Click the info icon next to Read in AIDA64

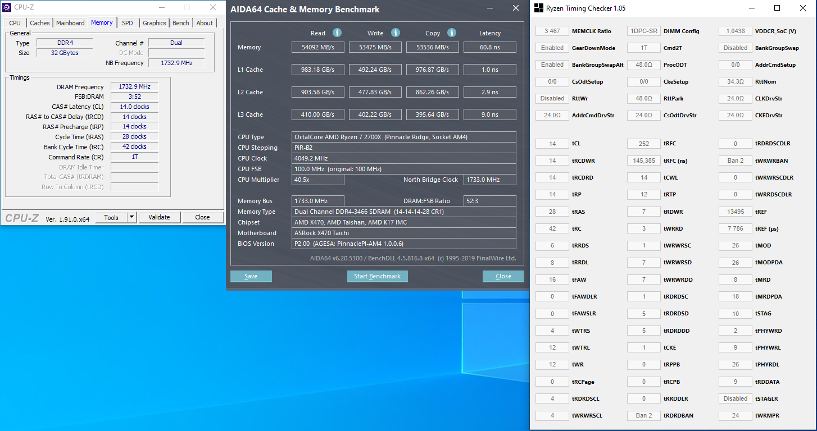(x=337, y=33)
